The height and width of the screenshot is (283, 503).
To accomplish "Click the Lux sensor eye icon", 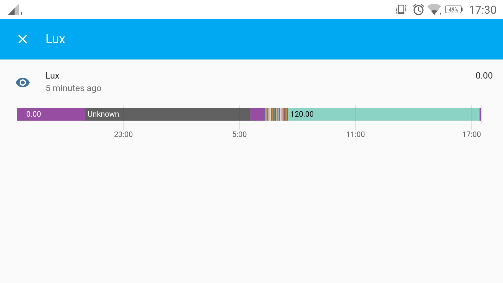I will coord(23,83).
